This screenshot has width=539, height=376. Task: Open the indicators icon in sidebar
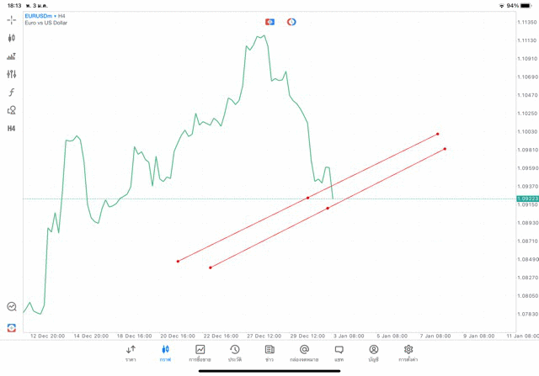pyautogui.click(x=12, y=56)
